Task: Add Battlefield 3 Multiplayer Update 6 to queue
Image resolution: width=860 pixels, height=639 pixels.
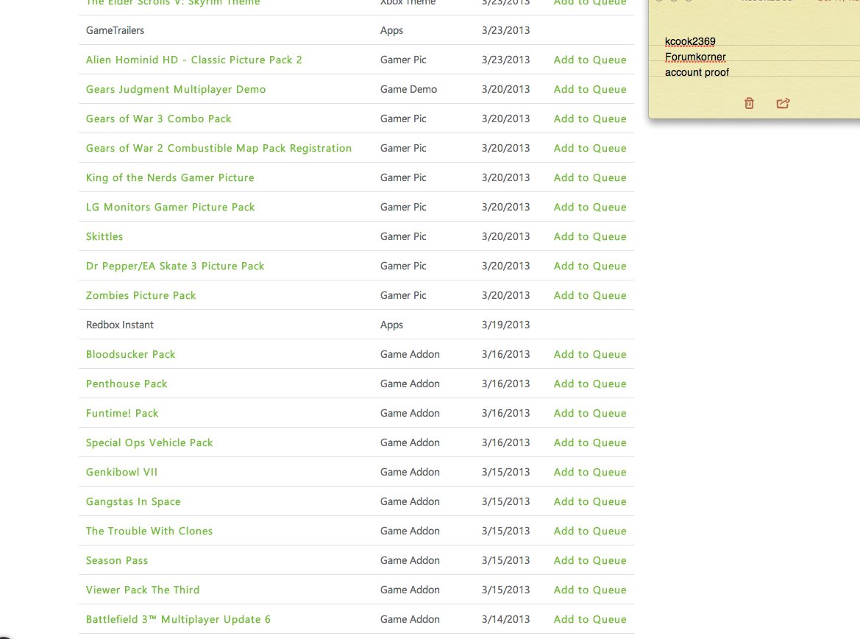Action: tap(590, 620)
